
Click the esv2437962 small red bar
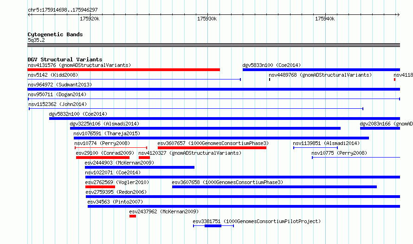tap(133, 216)
